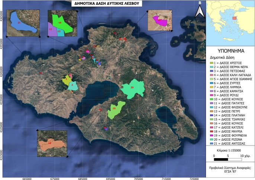Open the blue inset thumbnail of forest 21
Screen dimensions: 255x180
[23, 22]
